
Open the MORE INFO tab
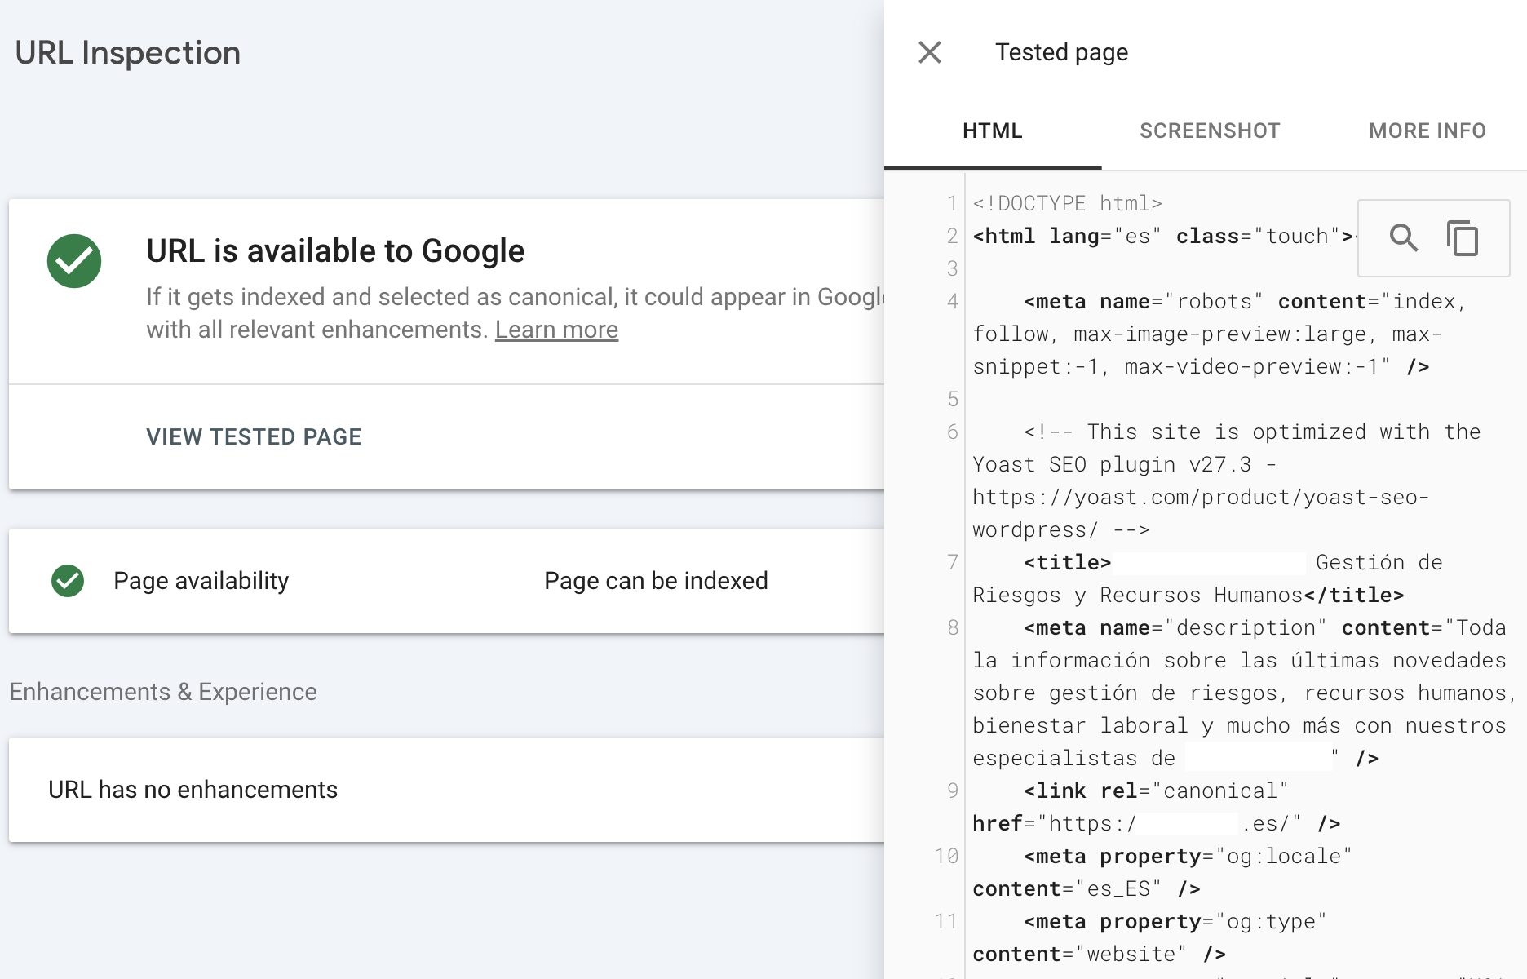click(1427, 131)
